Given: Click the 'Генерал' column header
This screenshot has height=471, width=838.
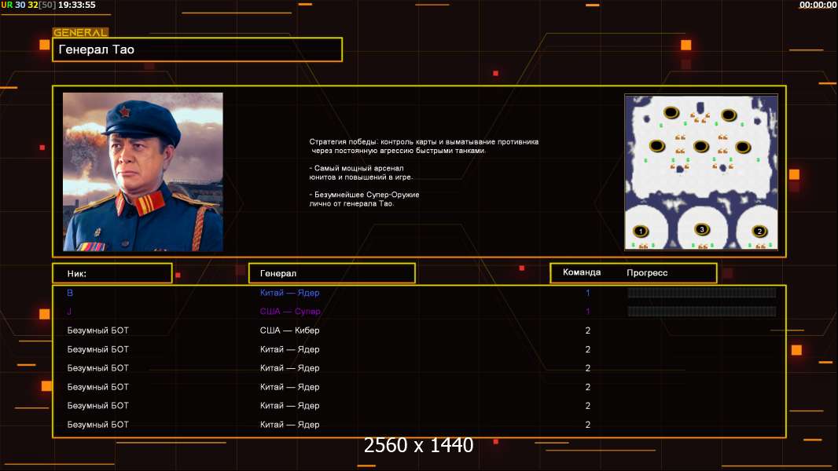Looking at the screenshot, I should [x=332, y=273].
